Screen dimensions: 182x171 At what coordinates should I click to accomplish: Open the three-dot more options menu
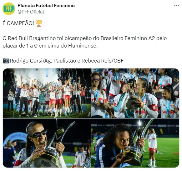[x=176, y=6]
